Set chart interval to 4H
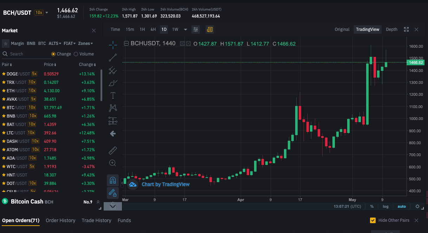Viewport: 428px width, 233px height. 153,29
